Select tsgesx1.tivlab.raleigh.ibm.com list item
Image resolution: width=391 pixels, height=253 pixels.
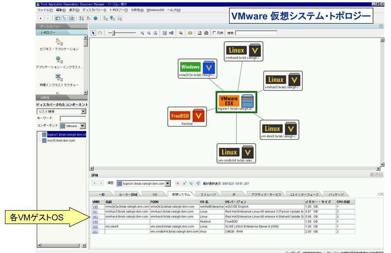[64, 134]
